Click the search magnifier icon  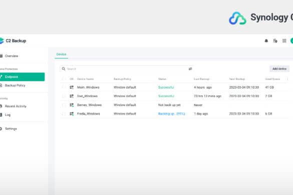click(64, 69)
